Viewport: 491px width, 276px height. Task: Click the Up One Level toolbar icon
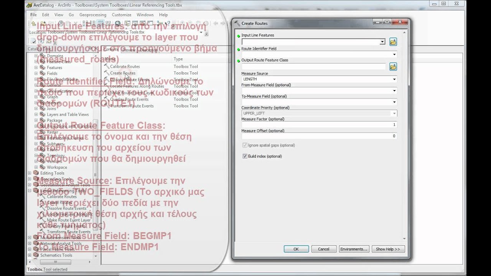(33, 23)
